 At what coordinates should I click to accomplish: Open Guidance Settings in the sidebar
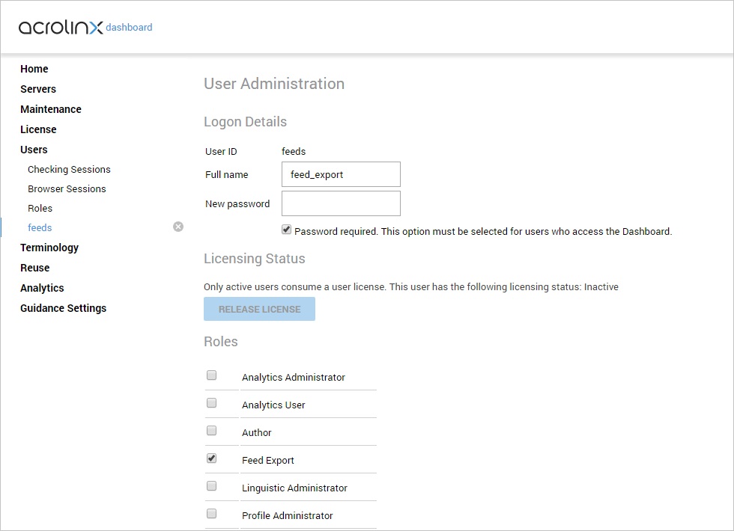click(x=63, y=308)
